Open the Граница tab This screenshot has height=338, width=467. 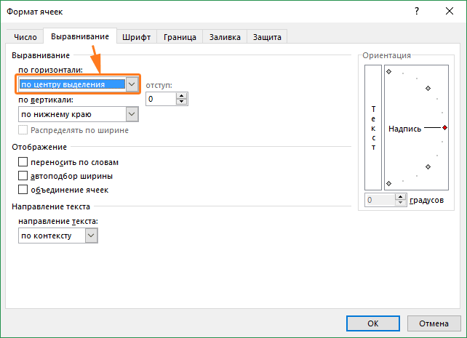tap(180, 37)
